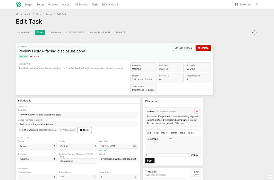
Task: Click the Linked PW Page field
Action: click(x=78, y=124)
